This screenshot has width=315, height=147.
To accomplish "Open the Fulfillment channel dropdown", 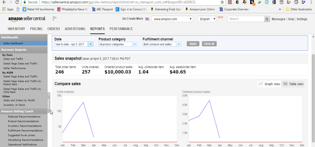I will (162, 44).
